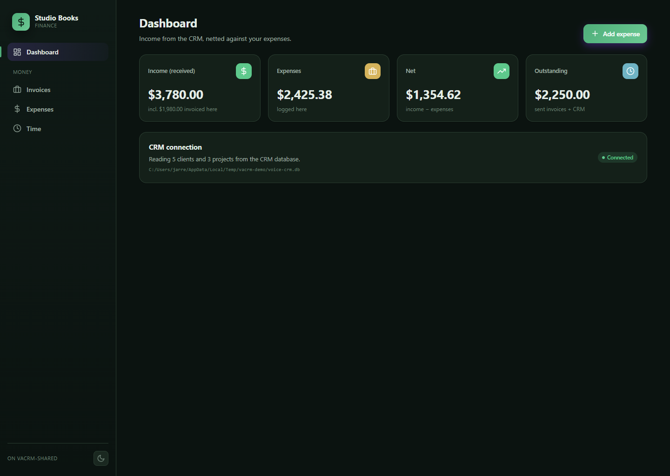Image resolution: width=670 pixels, height=476 pixels.
Task: Click the 'incl. $1,980.00 invoiced here' note
Action: pyautogui.click(x=182, y=109)
